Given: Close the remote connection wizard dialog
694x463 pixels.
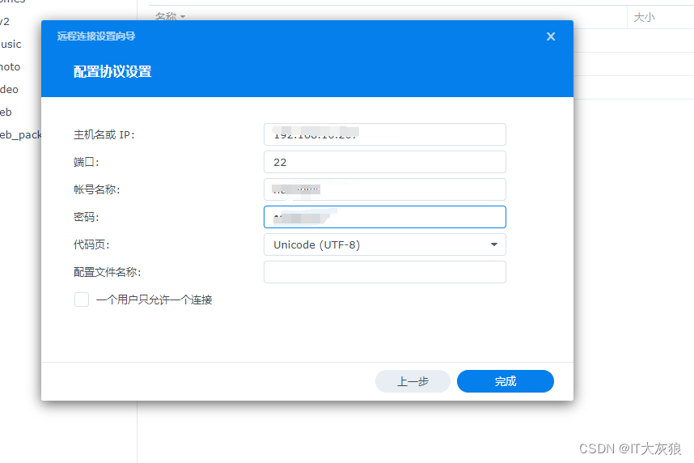Looking at the screenshot, I should 551,36.
